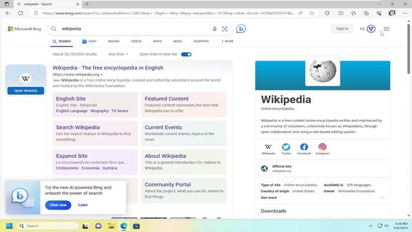412x232 pixels.
Task: Open split screen icon in toolbar
Action: click(341, 13)
